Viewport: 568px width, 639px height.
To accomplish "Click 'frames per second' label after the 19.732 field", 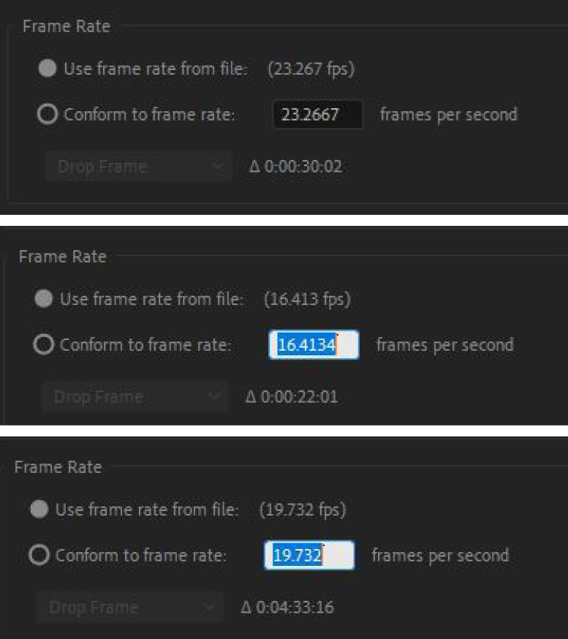I will [x=440, y=555].
